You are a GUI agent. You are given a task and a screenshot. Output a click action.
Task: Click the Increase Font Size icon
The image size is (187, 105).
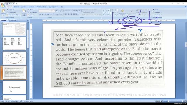[x=57, y=11]
